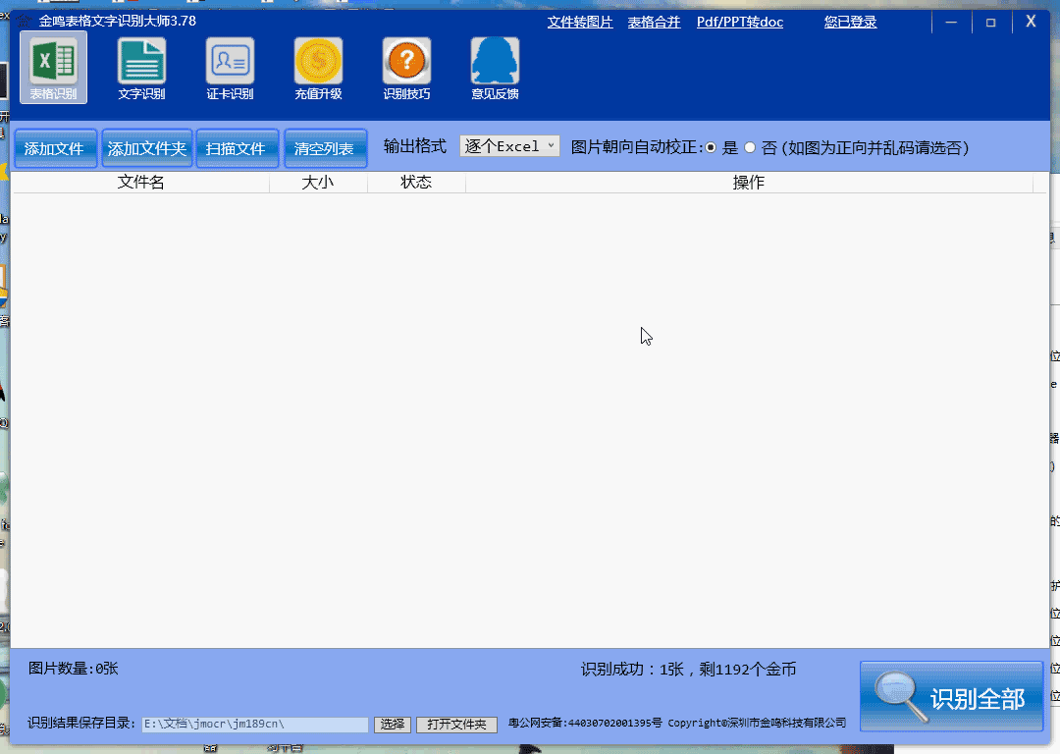Open the 文件转图片 link
Image resolution: width=1060 pixels, height=754 pixels.
(580, 23)
